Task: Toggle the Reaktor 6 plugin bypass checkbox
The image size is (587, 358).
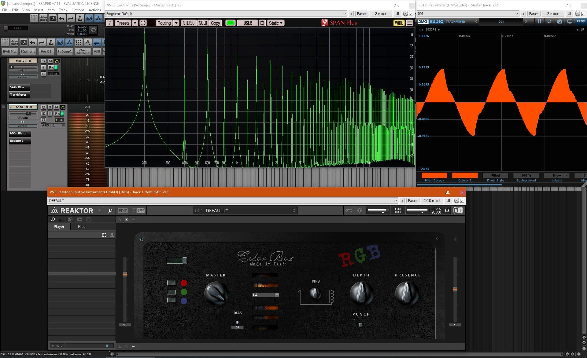Action: (462, 201)
